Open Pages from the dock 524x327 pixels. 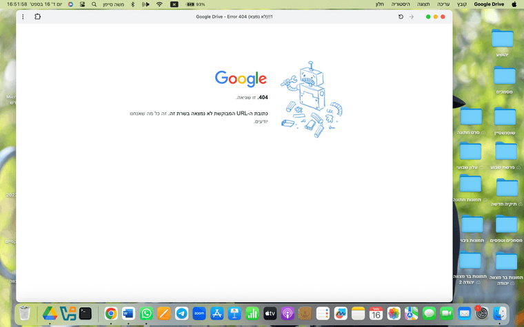[164, 314]
